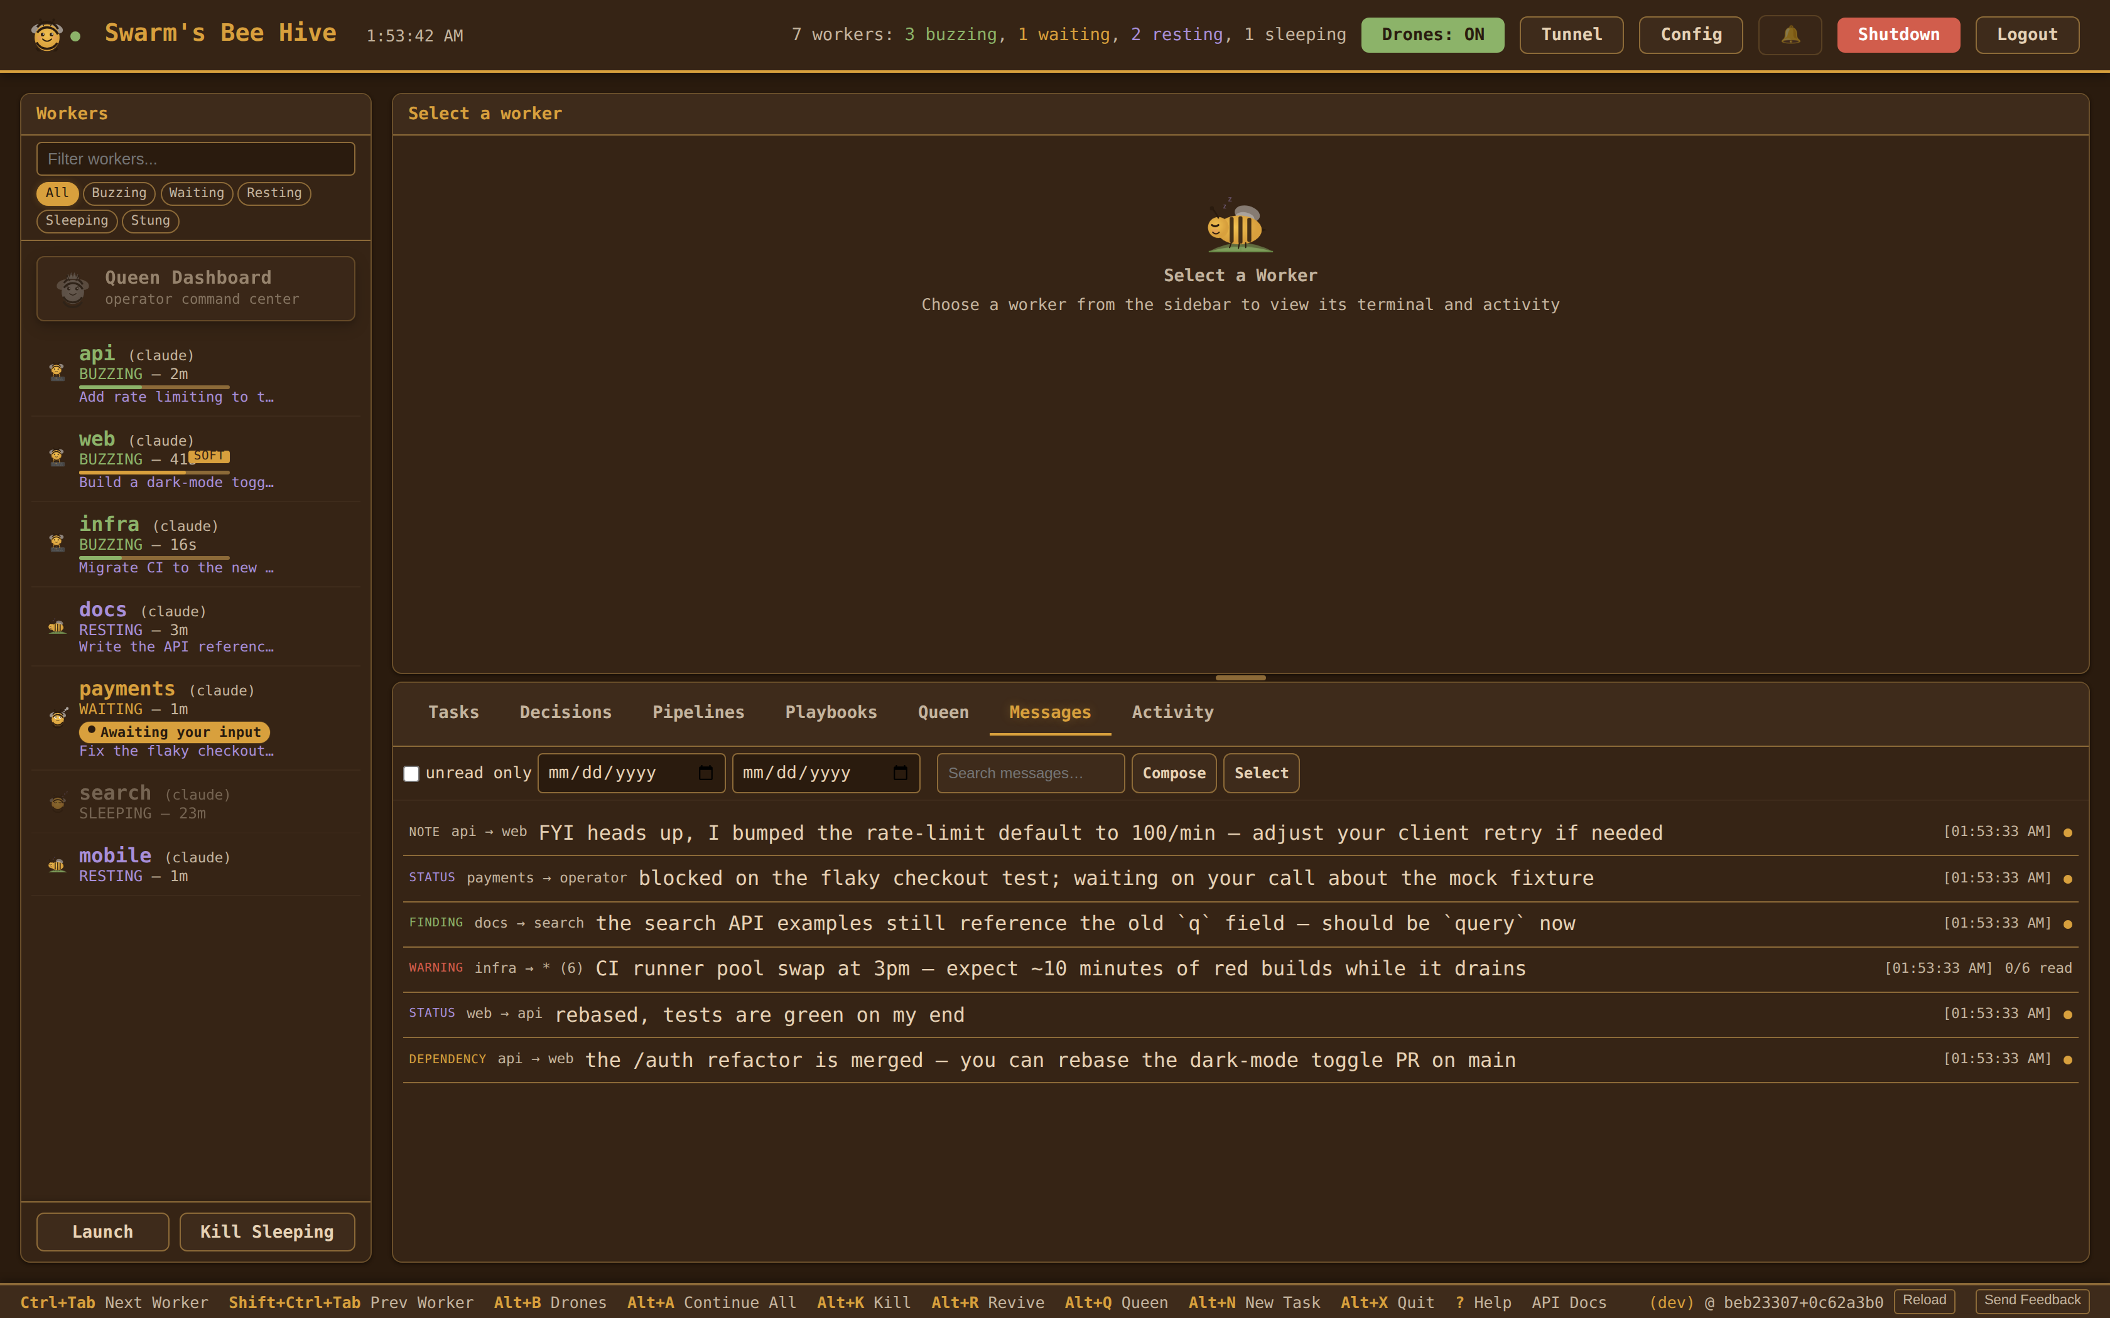This screenshot has height=1318, width=2110.
Task: Click in the Filter workers field
Action: (x=195, y=159)
